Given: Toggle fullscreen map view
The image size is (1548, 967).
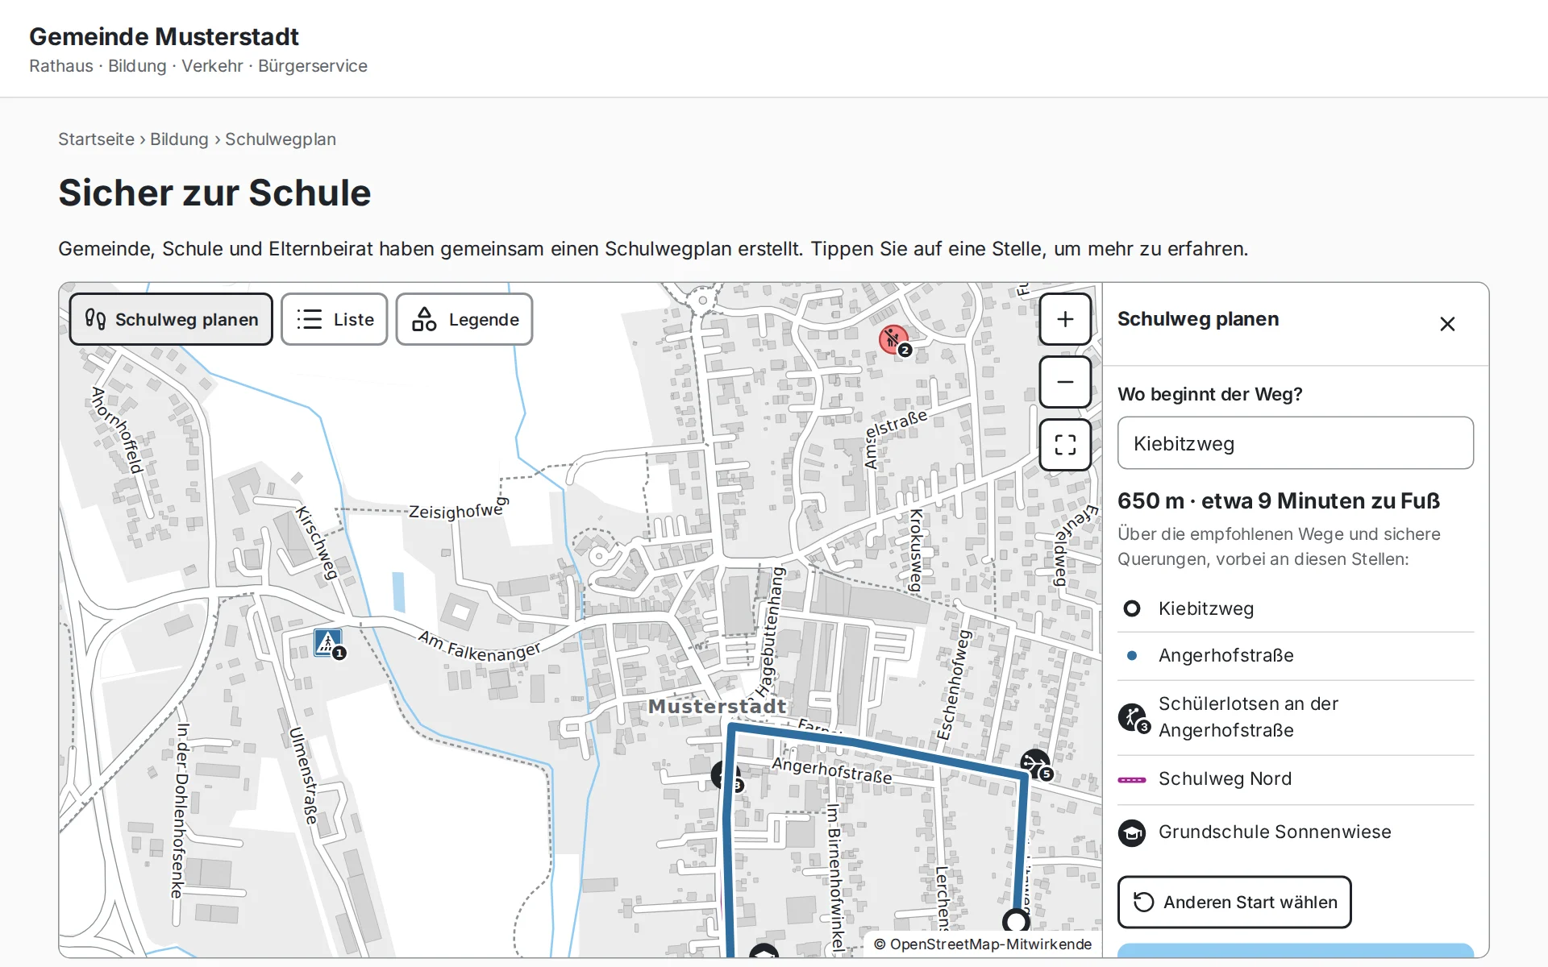Looking at the screenshot, I should [x=1065, y=445].
